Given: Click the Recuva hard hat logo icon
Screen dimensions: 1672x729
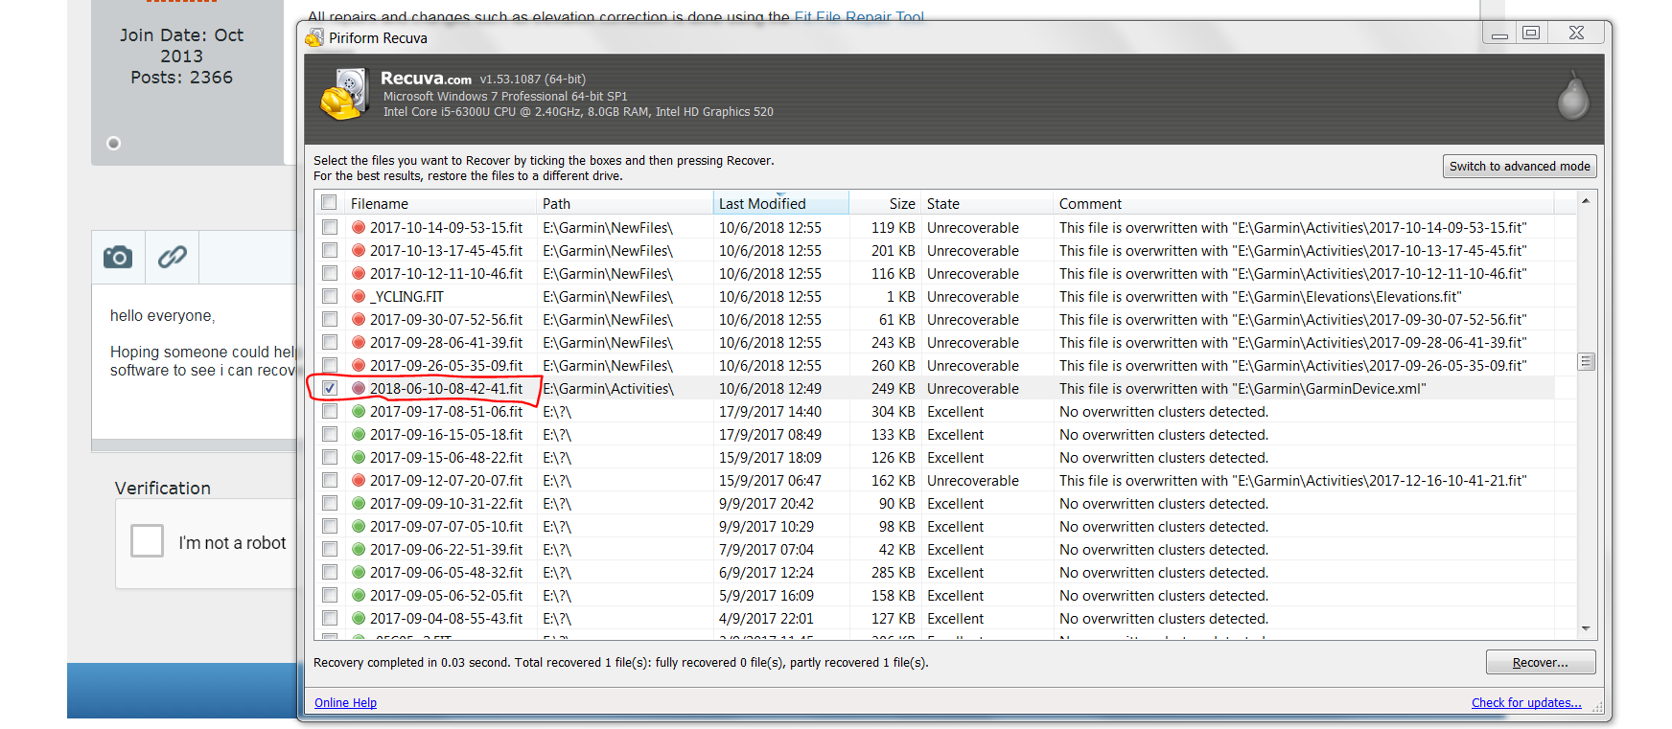Looking at the screenshot, I should [345, 94].
